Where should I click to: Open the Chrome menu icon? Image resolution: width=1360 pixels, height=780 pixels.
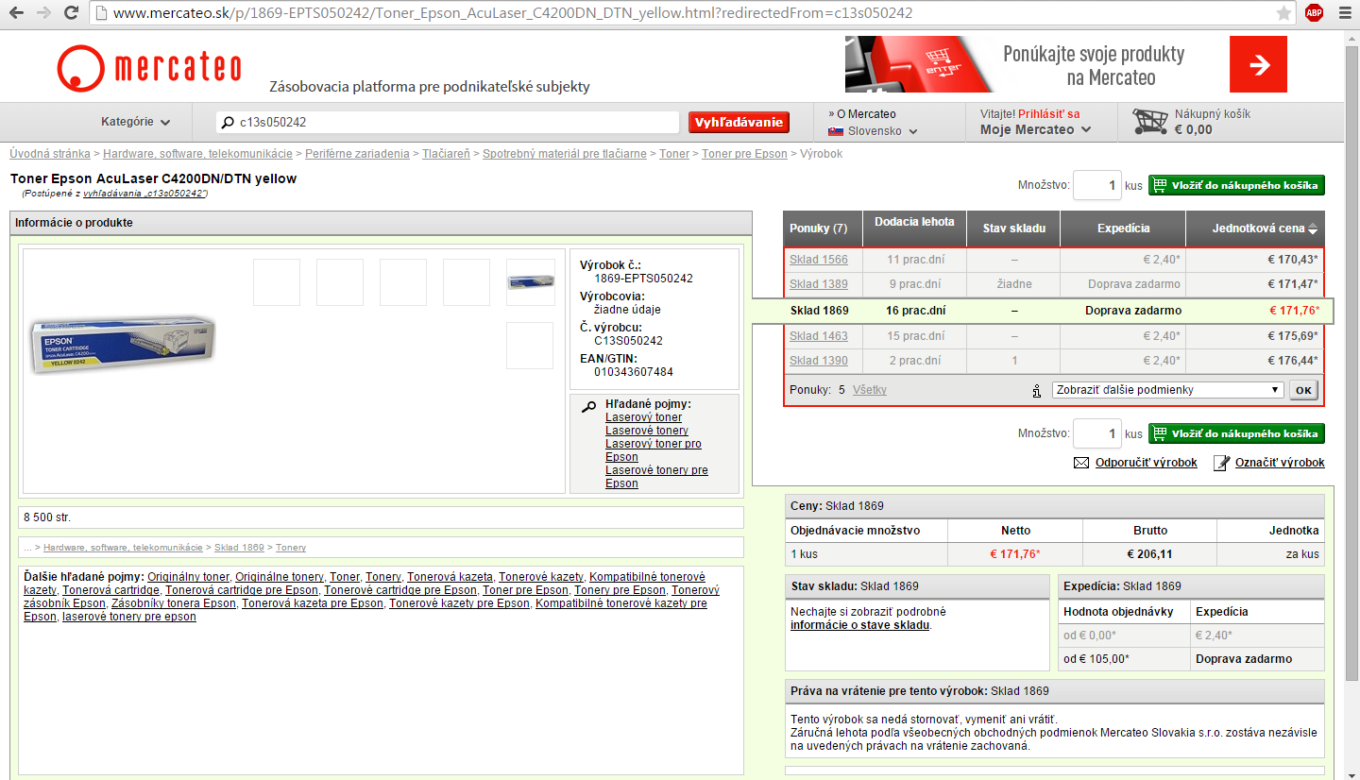(1344, 13)
